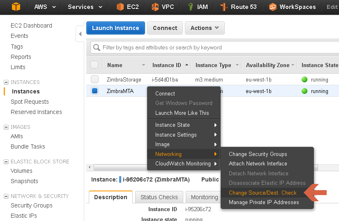Collapse the NETWORK & SECURITY sidebar section
Screen dimensions: 339x221
pos(6,196)
